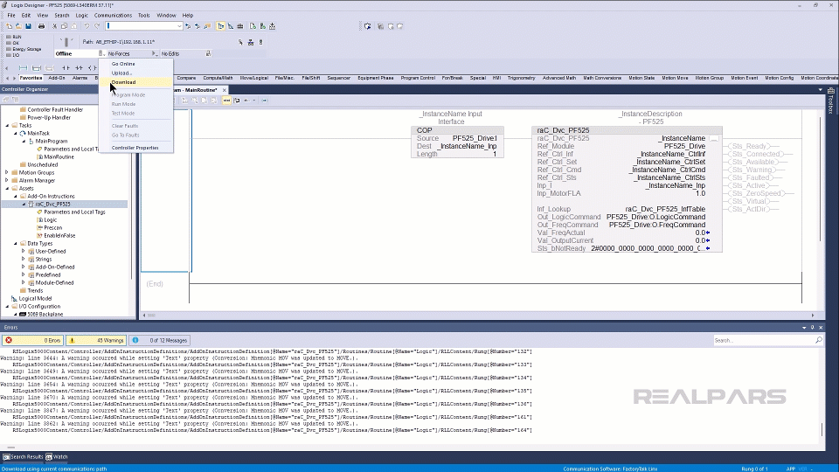Toggle the Logical Organizer icon in the toolbar
839x472 pixels.
[x=231, y=25]
